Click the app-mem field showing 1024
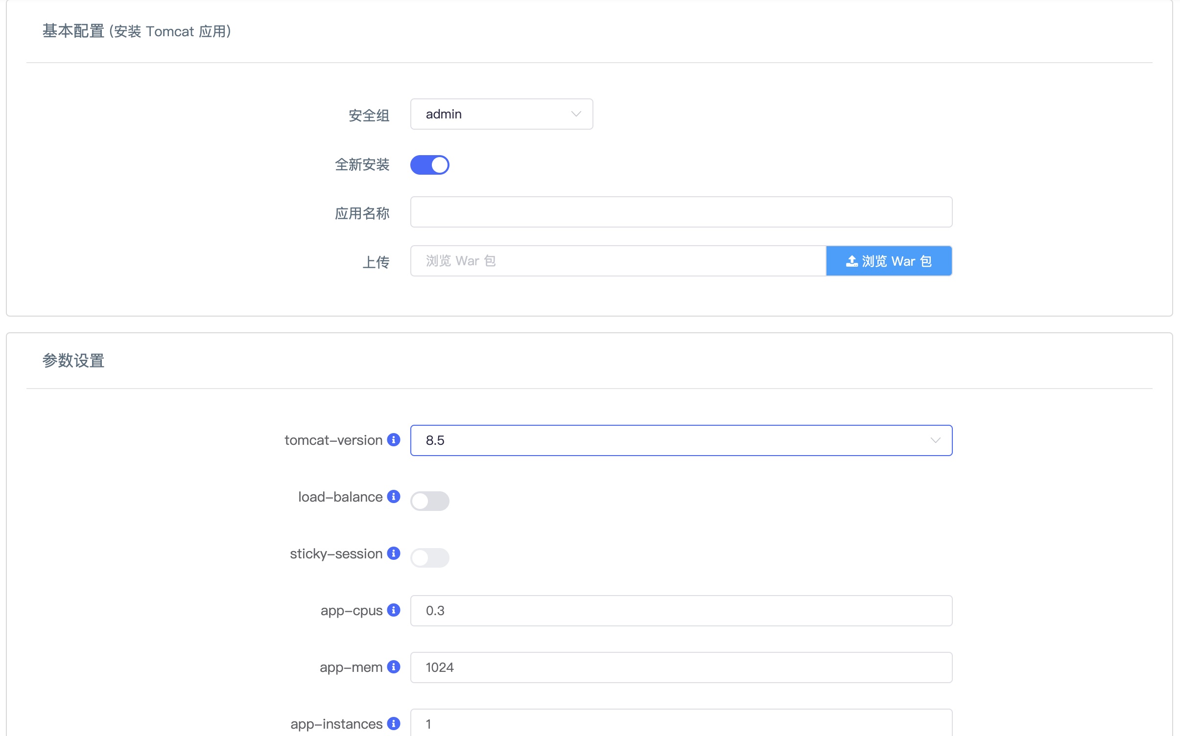Image resolution: width=1180 pixels, height=736 pixels. 681,667
